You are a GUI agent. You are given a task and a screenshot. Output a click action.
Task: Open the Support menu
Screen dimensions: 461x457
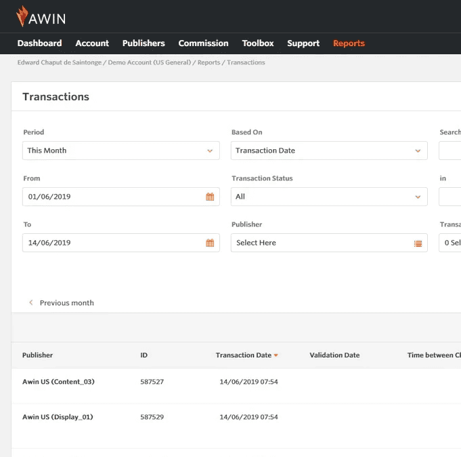[x=303, y=43]
